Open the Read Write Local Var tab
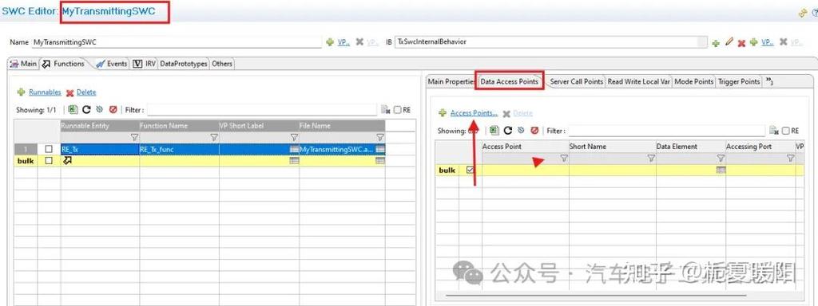The width and height of the screenshot is (818, 306). pos(638,82)
